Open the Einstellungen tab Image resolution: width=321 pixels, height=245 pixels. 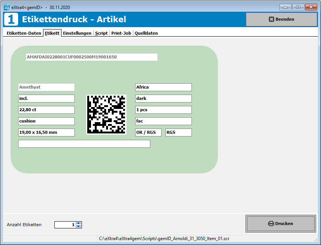coord(77,33)
